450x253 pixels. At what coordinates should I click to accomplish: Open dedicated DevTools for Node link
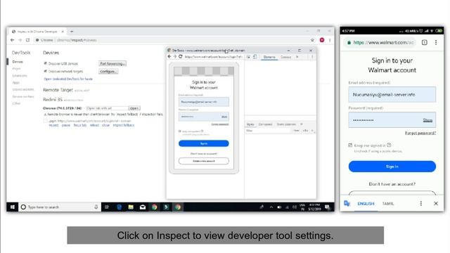(x=68, y=79)
